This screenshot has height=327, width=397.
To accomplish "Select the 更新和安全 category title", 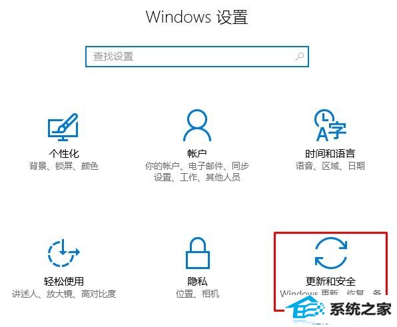I will pyautogui.click(x=330, y=281).
